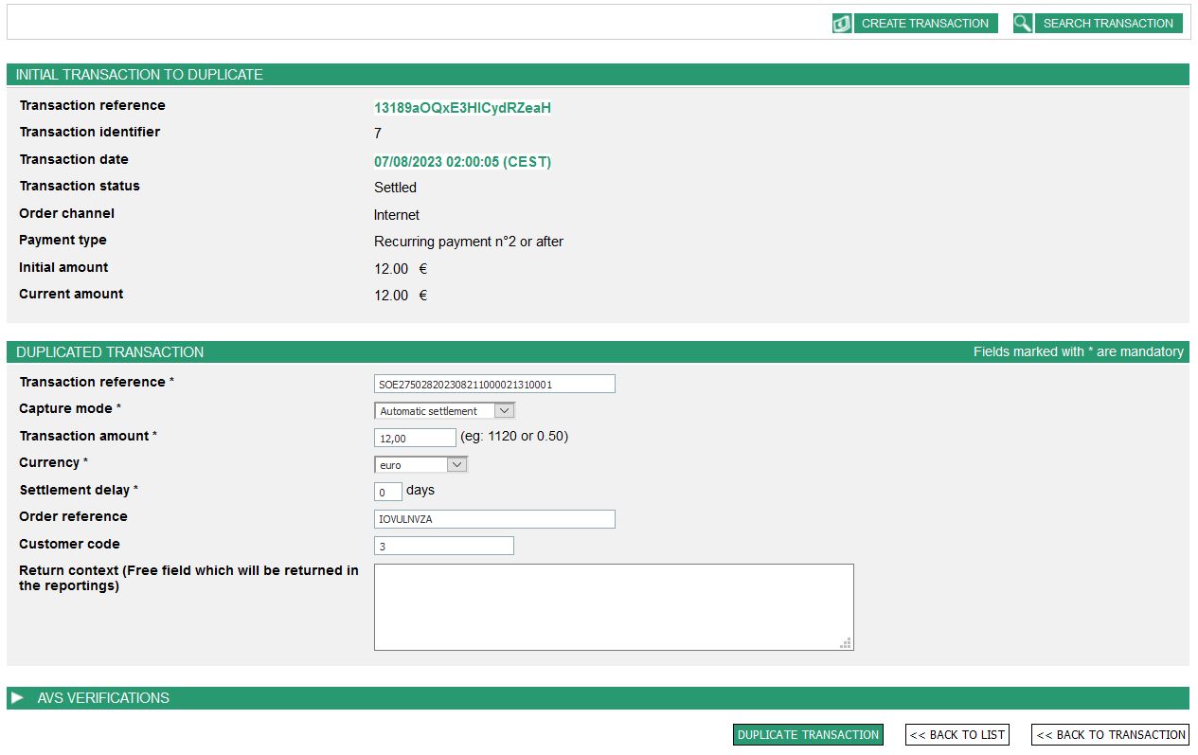Open the Currency dropdown arrow
1198x755 pixels.
pos(456,464)
